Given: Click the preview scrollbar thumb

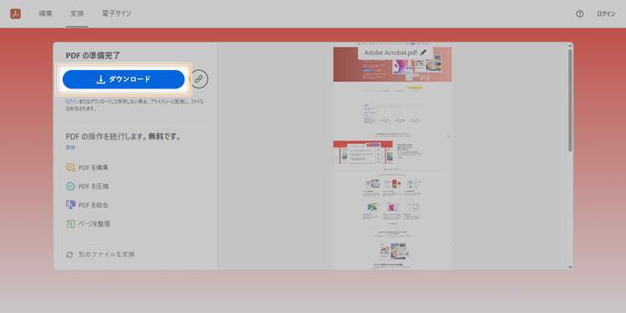Looking at the screenshot, I should [570, 101].
